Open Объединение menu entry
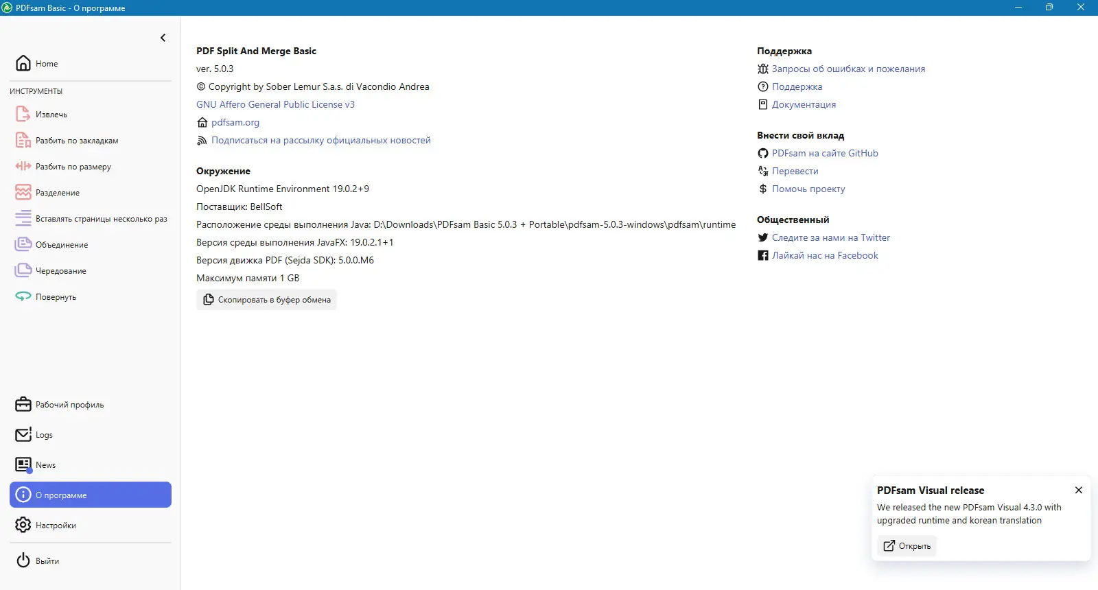 click(x=62, y=245)
